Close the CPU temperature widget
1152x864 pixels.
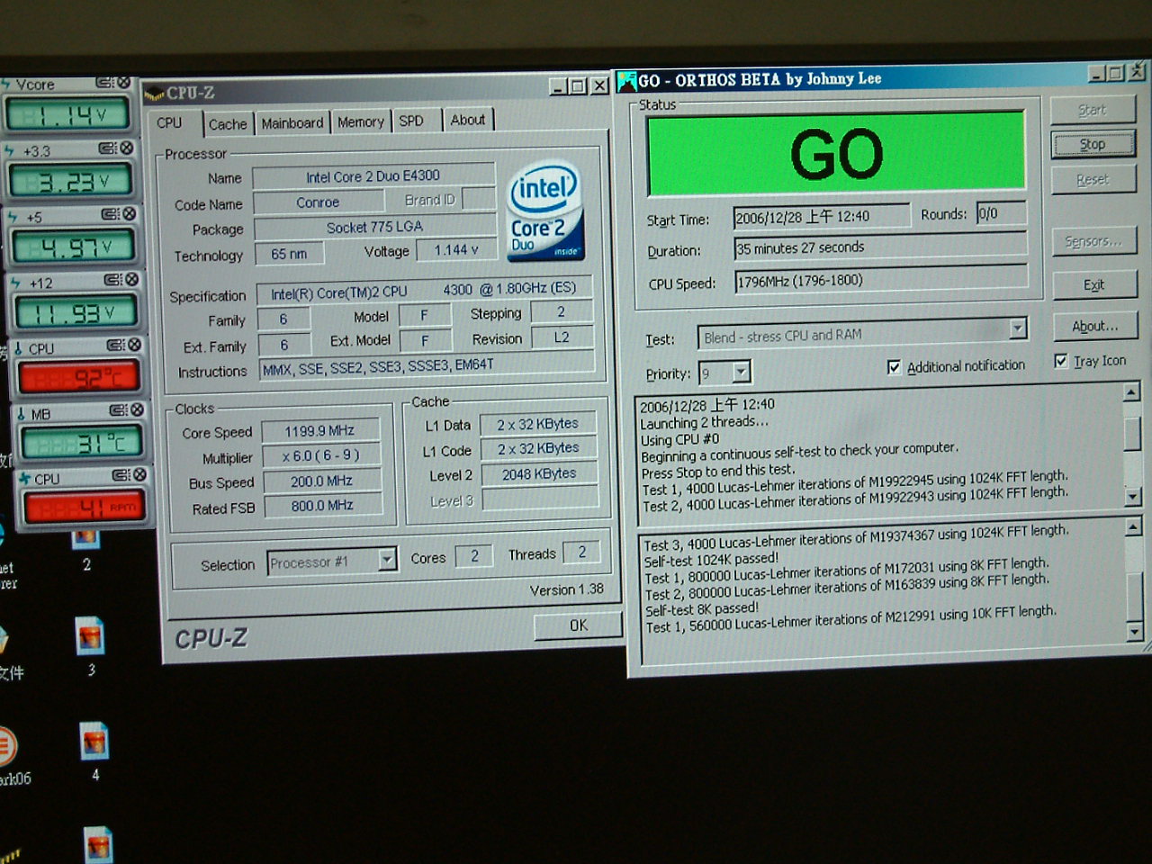point(134,346)
